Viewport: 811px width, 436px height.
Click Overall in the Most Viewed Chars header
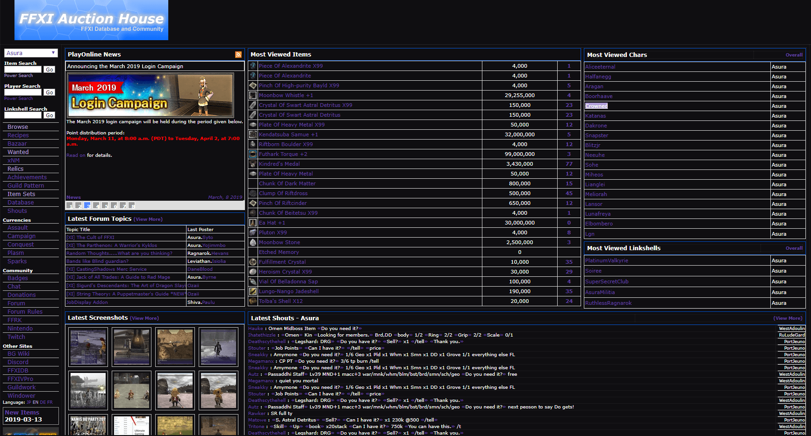coord(794,55)
